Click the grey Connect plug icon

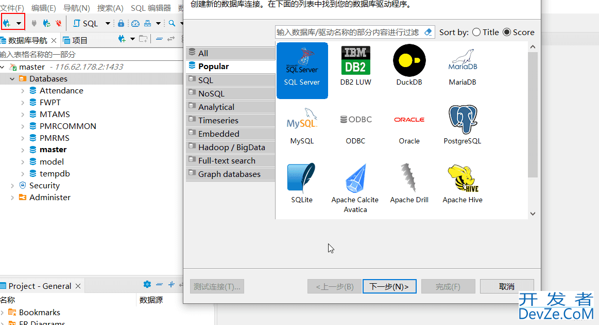pos(34,23)
